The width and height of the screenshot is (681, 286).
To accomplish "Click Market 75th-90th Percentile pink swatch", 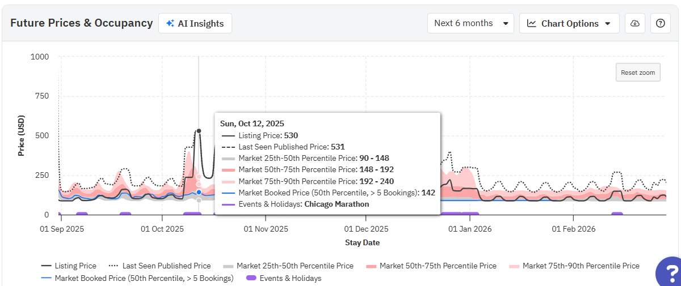I will tap(514, 266).
